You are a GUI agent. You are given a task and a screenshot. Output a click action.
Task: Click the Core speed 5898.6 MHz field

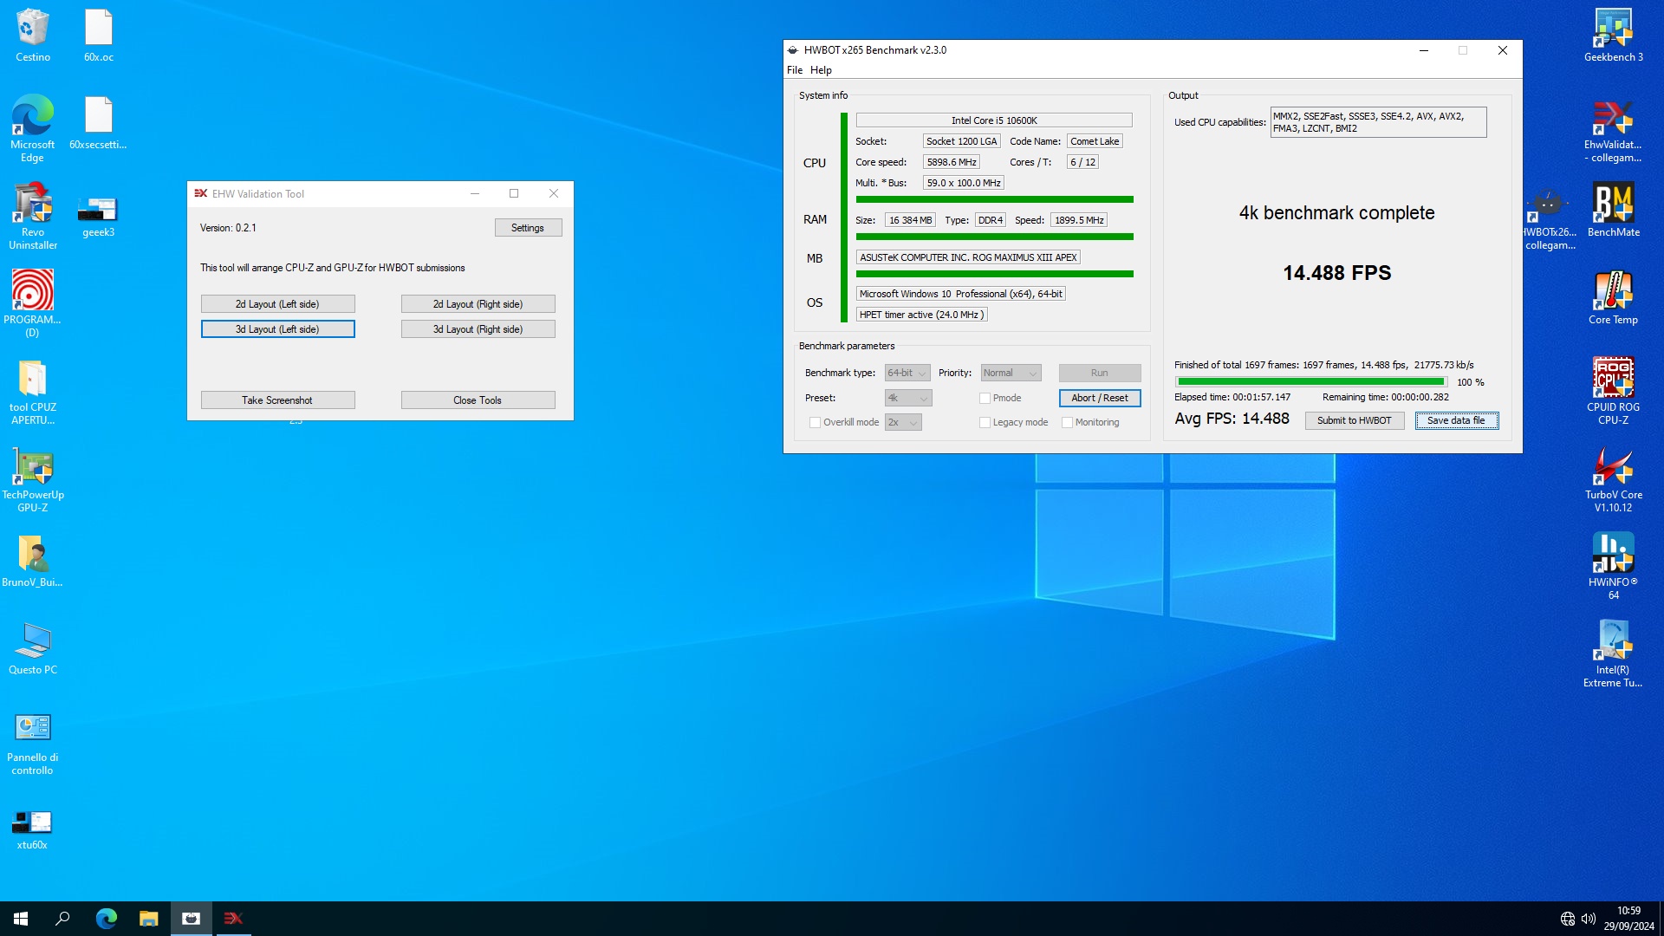[x=952, y=162]
